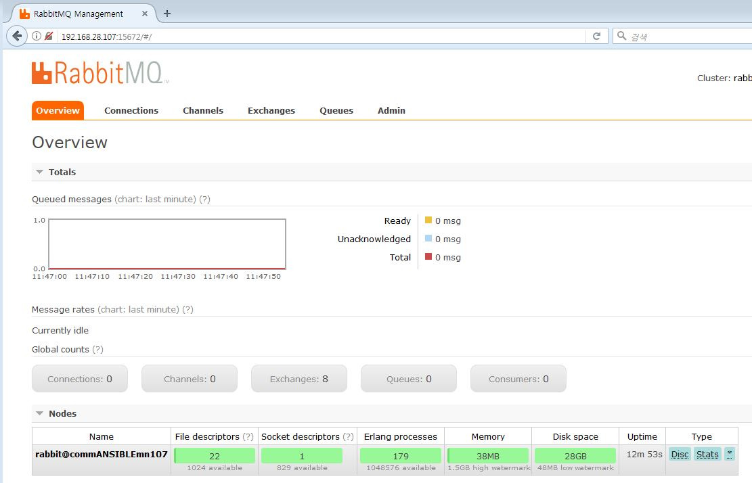Click the Uptime value 12m 53s
This screenshot has height=483, width=752.
tap(644, 455)
